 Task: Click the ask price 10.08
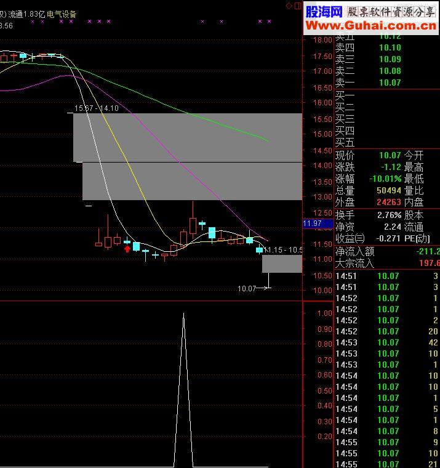390,71
